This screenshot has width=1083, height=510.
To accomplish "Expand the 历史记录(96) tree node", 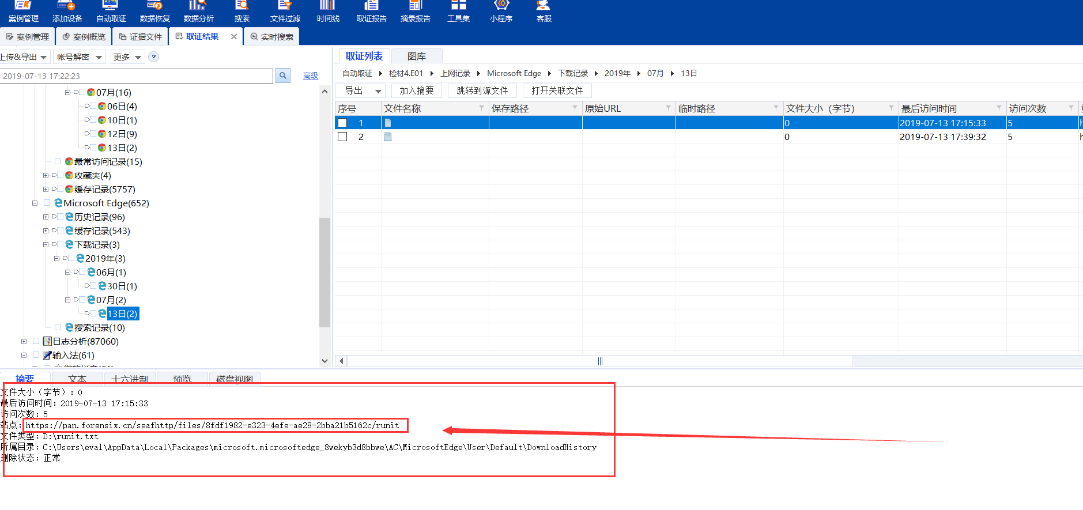I will coord(46,217).
